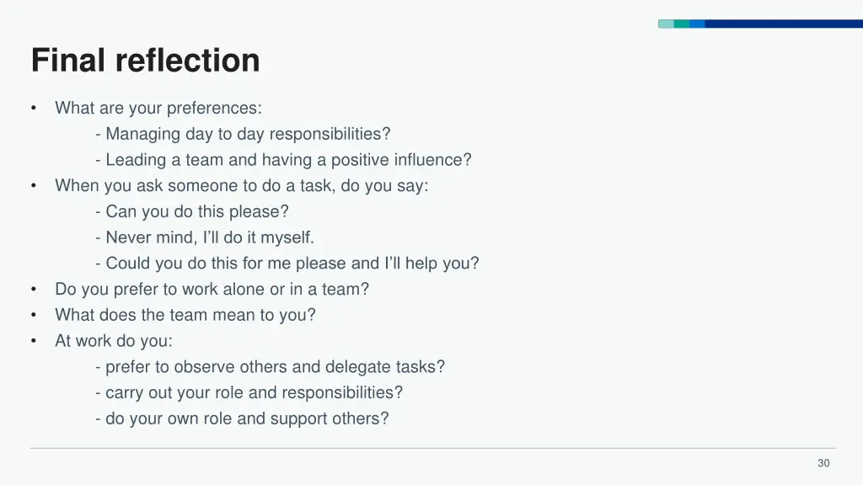Screen dimensions: 863x485
Task: Click the slide number 30
Action: click(823, 463)
